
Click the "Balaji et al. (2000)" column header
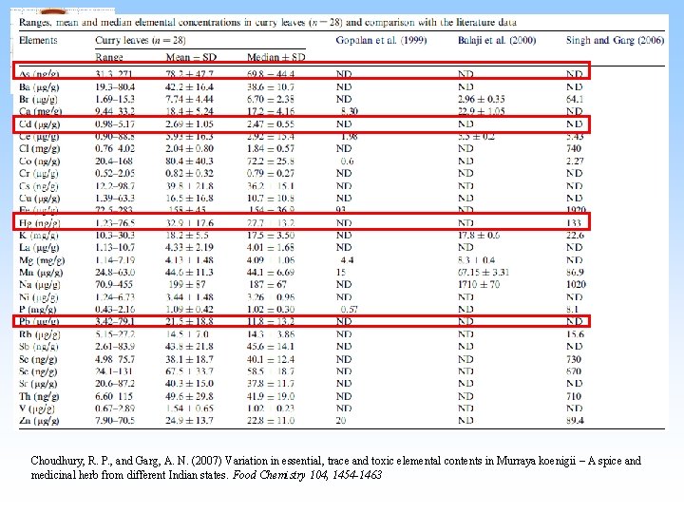[497, 40]
